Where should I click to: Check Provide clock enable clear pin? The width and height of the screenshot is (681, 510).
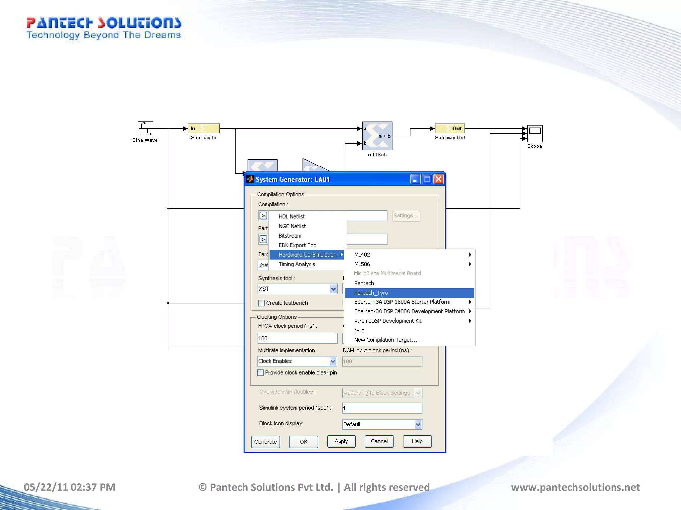coord(260,373)
